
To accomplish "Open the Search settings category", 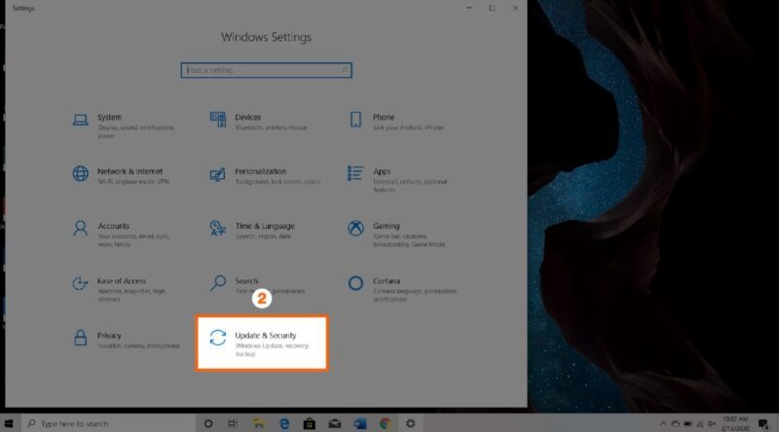I will point(257,285).
